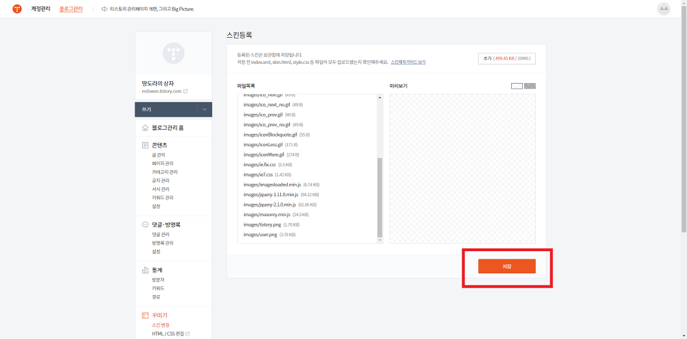
Task: Open 설정 under the 댓글·방명록 section
Action: 156,252
